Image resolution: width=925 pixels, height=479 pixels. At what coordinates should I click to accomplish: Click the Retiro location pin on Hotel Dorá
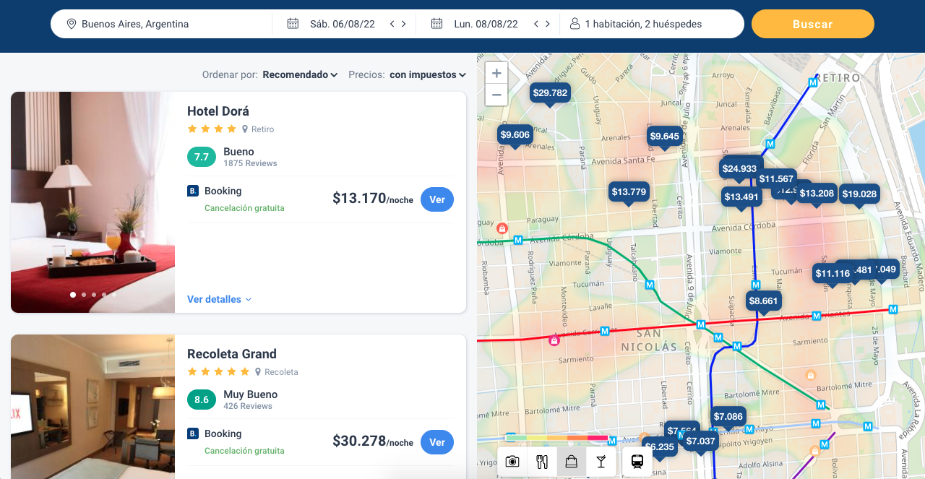(245, 129)
